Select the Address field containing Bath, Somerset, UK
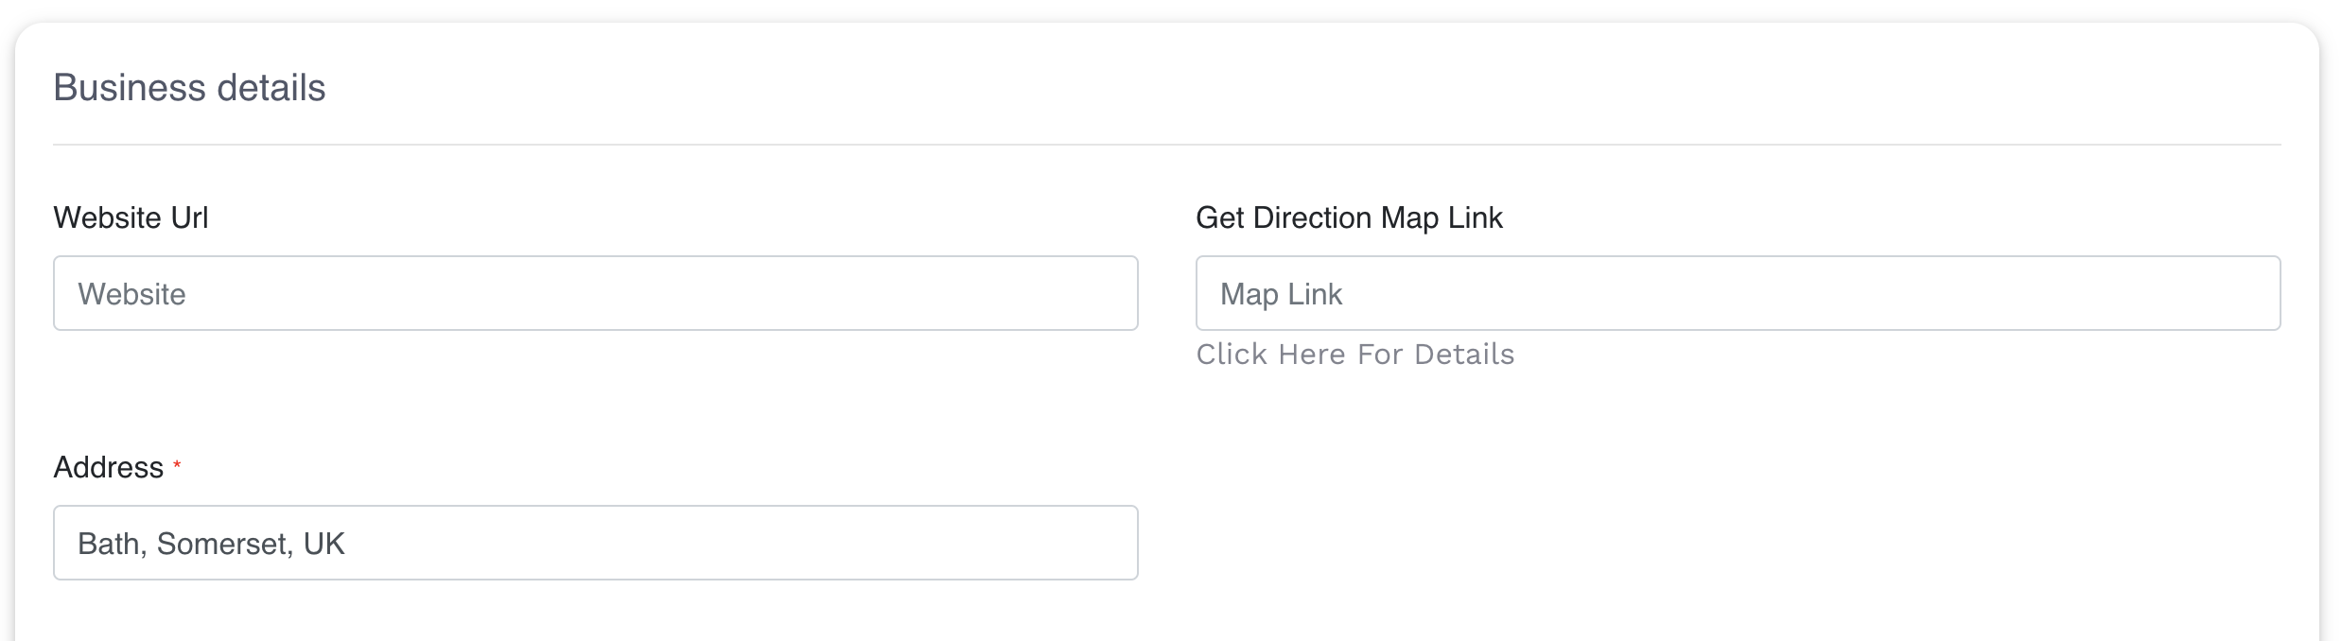2342x641 pixels. 595,543
